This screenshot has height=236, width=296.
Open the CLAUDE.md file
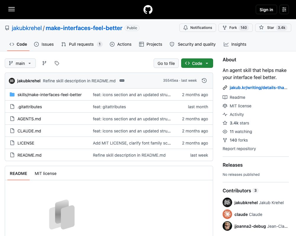click(29, 131)
